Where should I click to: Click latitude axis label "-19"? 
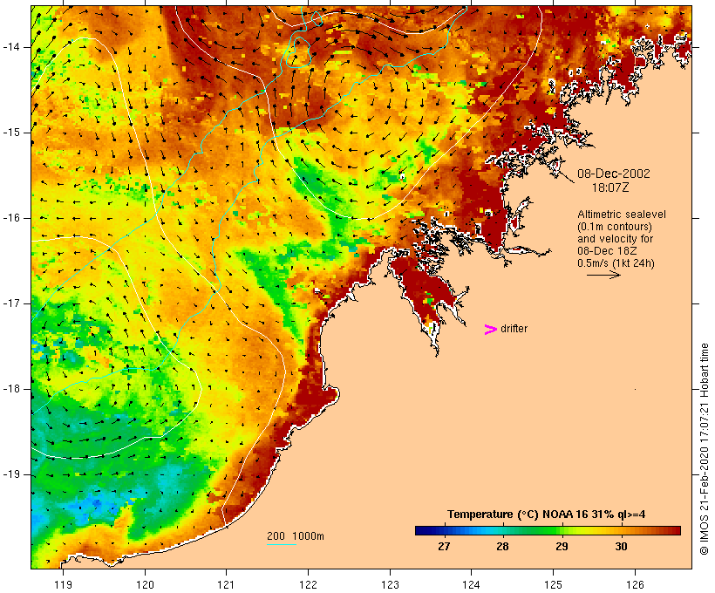pos(11,474)
